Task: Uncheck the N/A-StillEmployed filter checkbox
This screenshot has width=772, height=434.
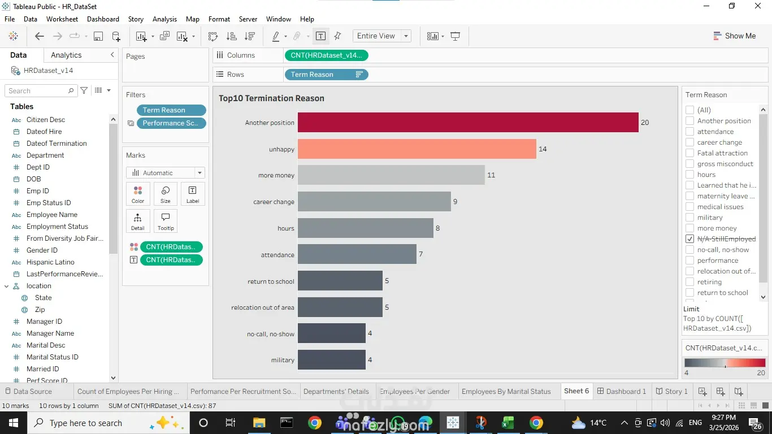Action: tap(689, 239)
